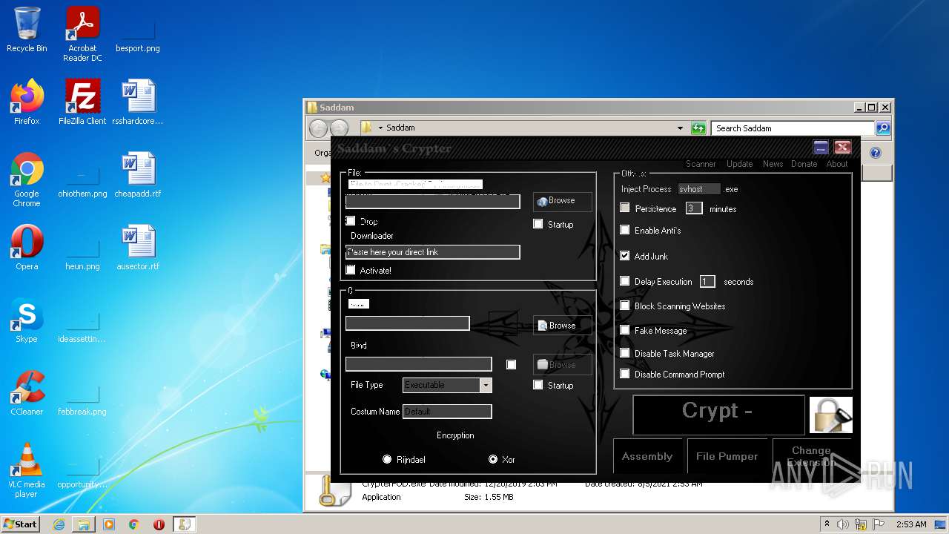Screen dimensions: 949x534
Task: Select besport.png desktop file
Action: click(x=138, y=34)
